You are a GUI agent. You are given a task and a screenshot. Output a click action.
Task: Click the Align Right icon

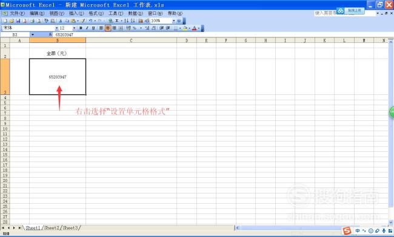(114, 28)
